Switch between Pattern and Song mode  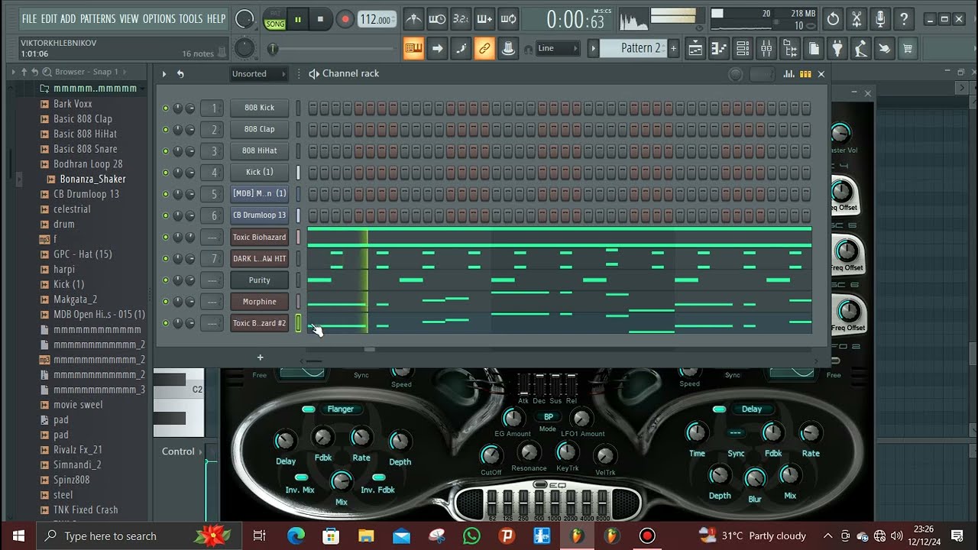pyautogui.click(x=274, y=19)
